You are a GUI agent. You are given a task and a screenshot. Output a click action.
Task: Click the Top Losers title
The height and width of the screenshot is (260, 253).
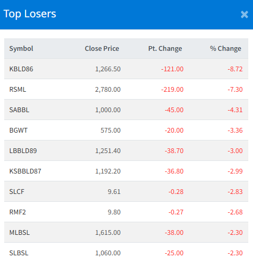pos(30,14)
